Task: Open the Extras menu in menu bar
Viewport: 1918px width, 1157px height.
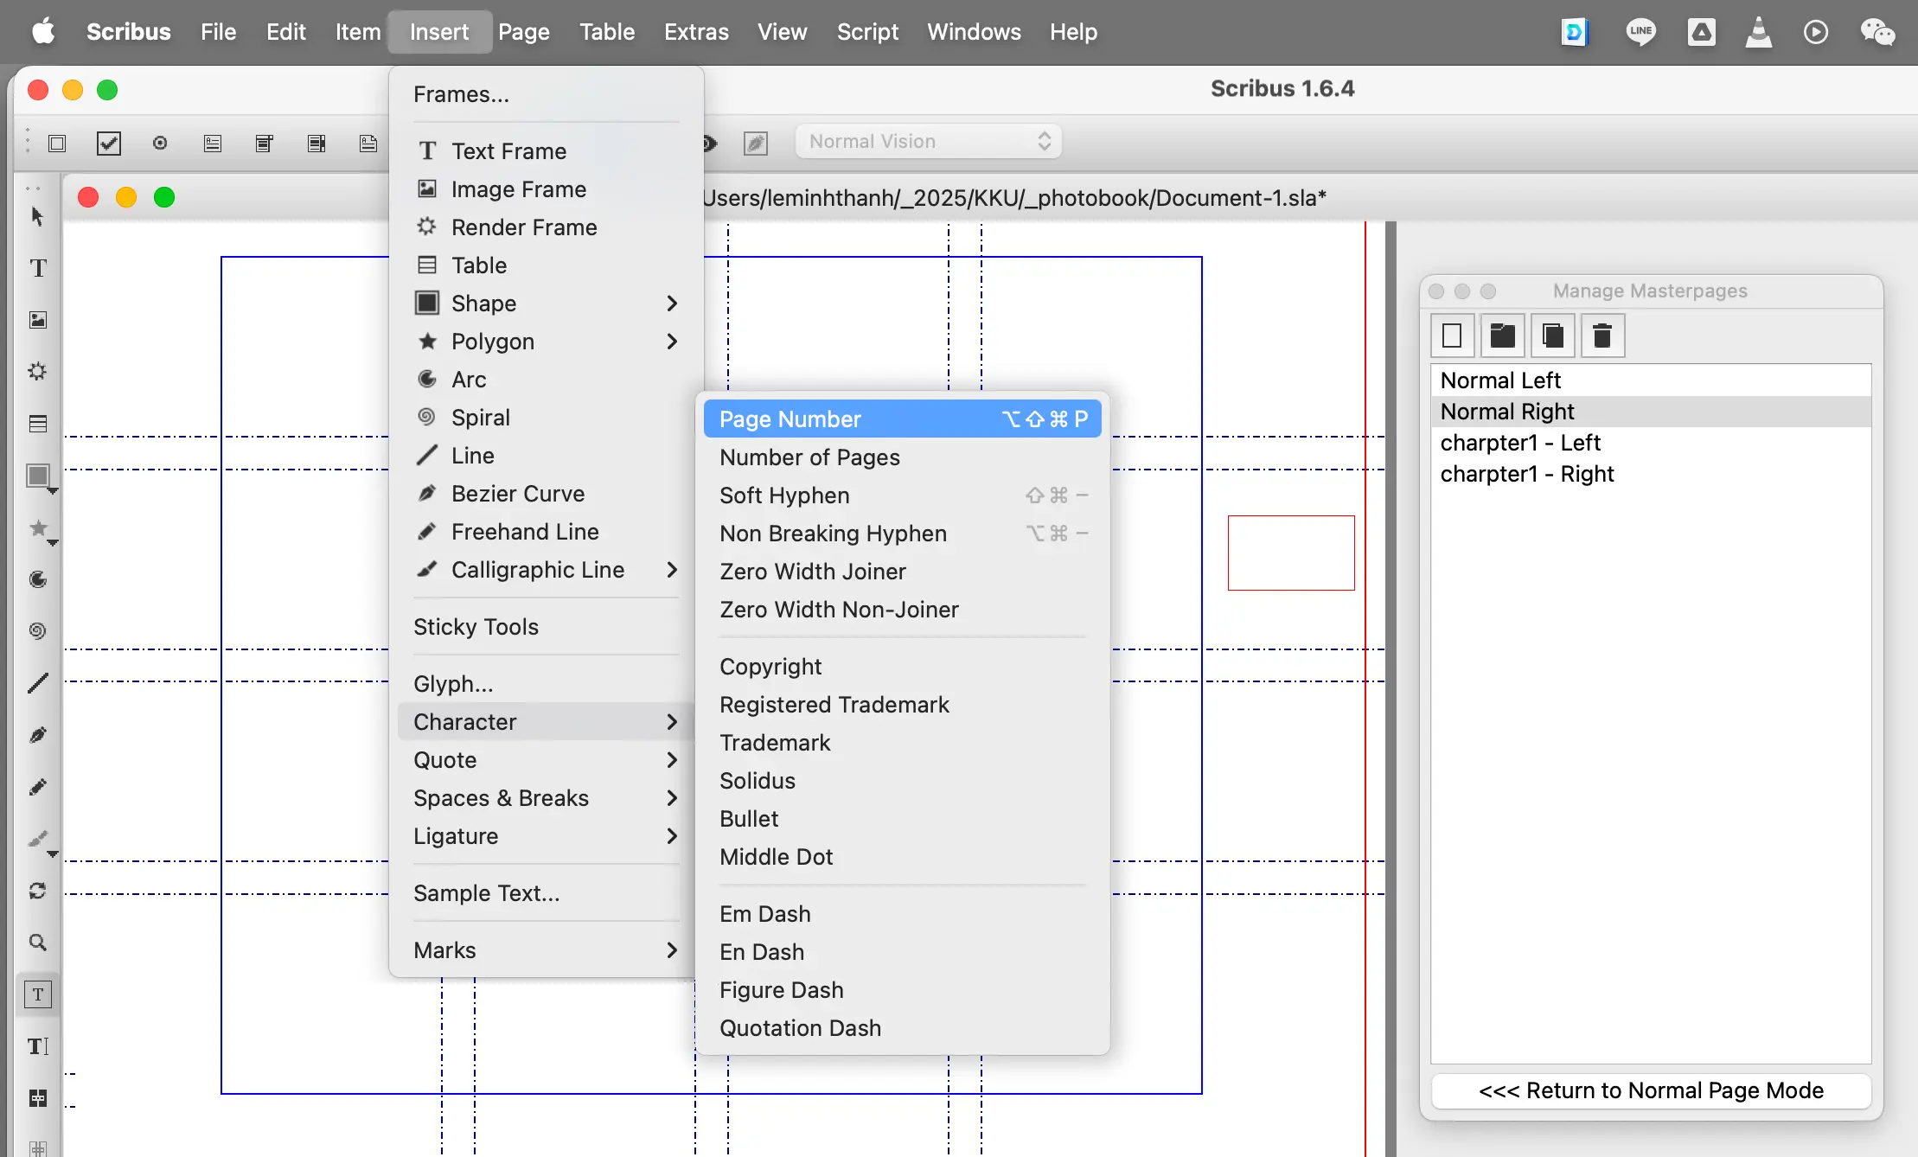Action: tap(696, 32)
